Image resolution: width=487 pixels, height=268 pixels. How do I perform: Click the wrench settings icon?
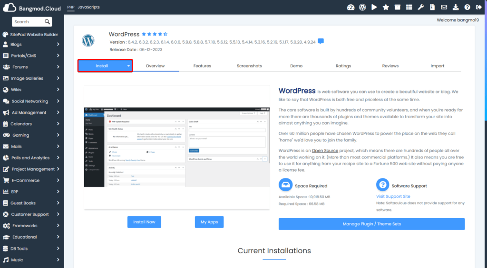pyautogui.click(x=420, y=7)
